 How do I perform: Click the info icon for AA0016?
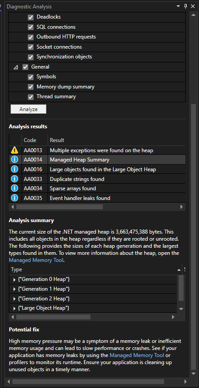(x=15, y=169)
